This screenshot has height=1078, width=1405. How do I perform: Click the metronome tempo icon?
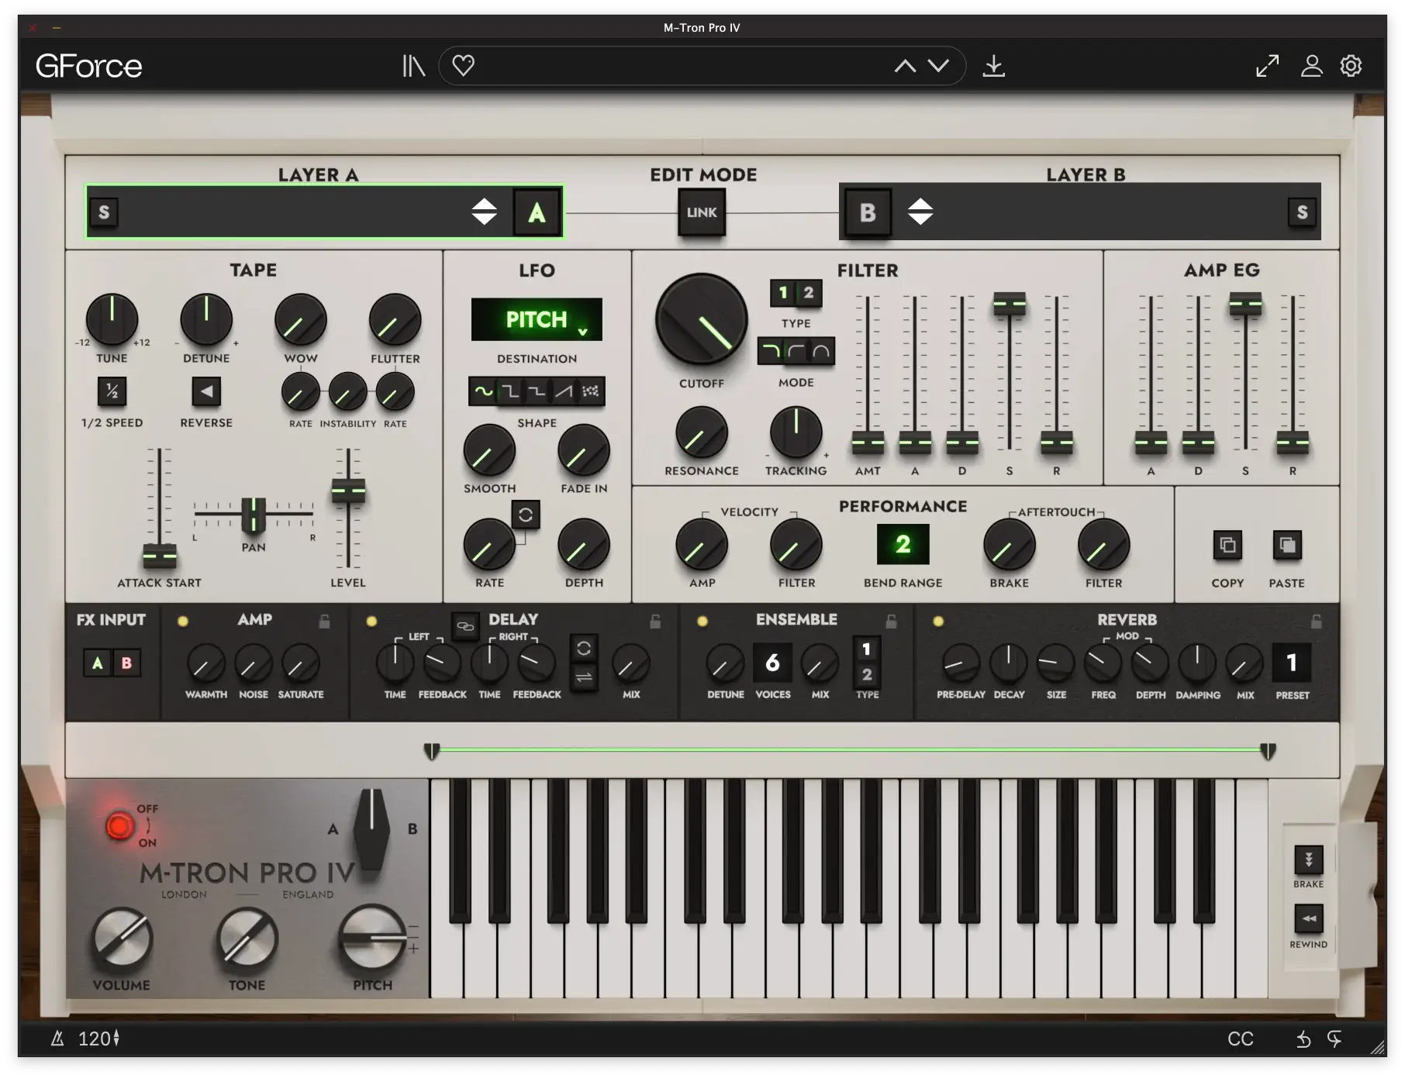pos(57,1038)
